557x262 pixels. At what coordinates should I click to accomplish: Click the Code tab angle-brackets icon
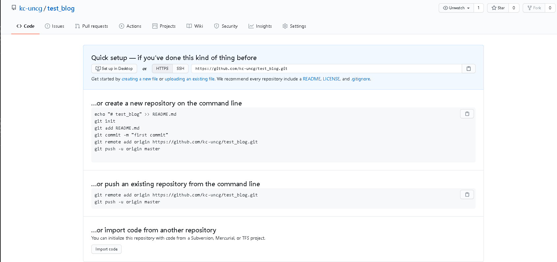pyautogui.click(x=19, y=26)
